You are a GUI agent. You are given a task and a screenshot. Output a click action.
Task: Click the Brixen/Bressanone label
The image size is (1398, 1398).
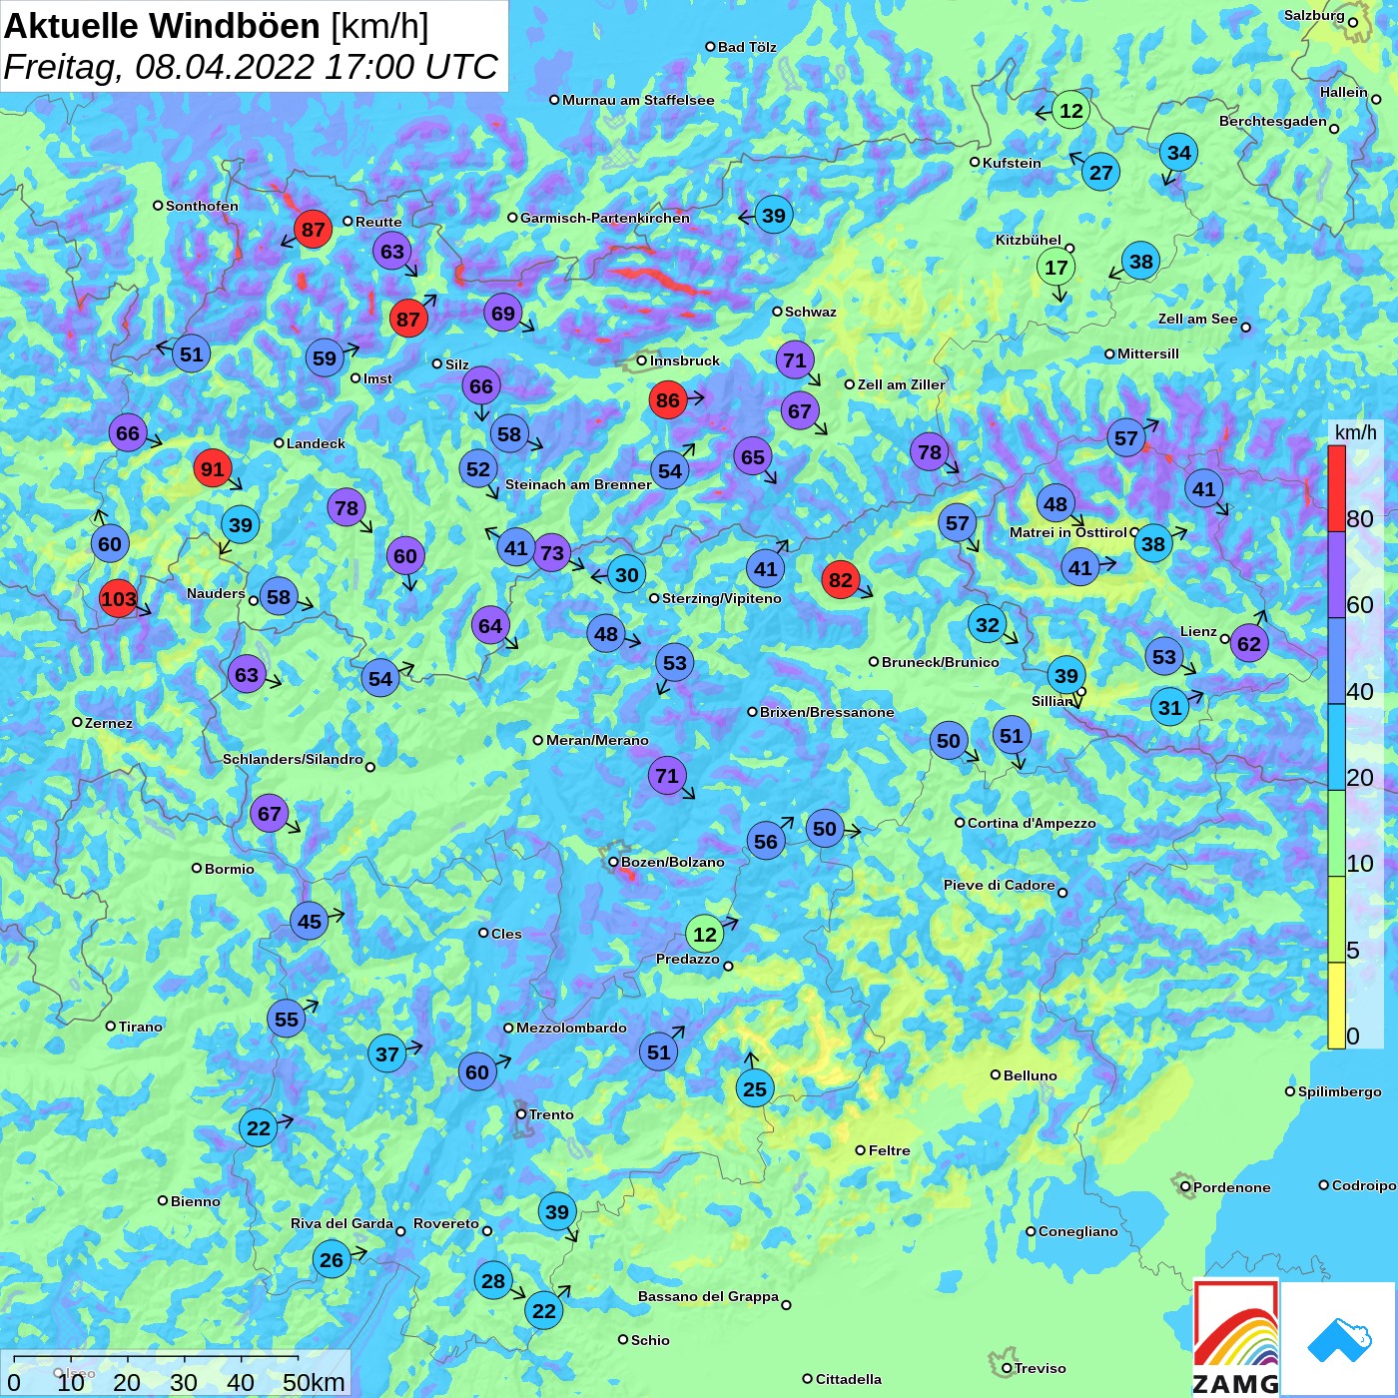(827, 712)
